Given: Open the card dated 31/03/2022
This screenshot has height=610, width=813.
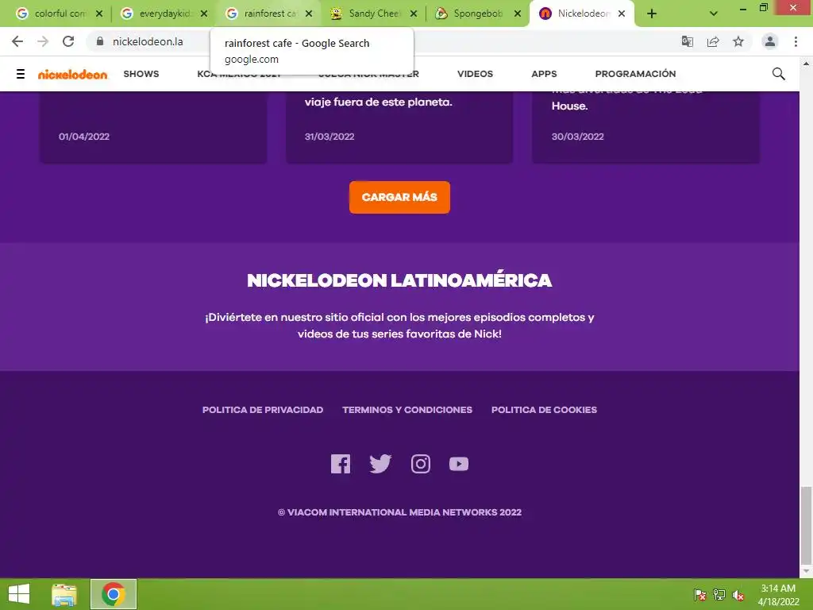Looking at the screenshot, I should click(399, 128).
